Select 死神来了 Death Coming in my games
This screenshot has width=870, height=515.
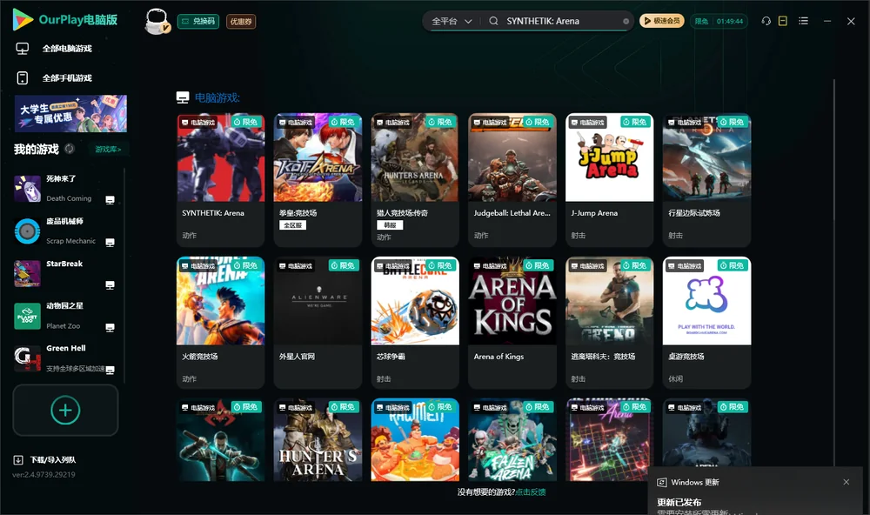click(x=64, y=189)
